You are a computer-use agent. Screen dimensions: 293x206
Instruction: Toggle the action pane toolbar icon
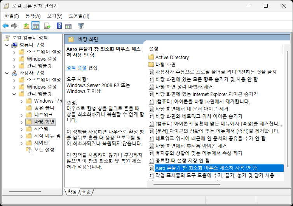(68, 26)
